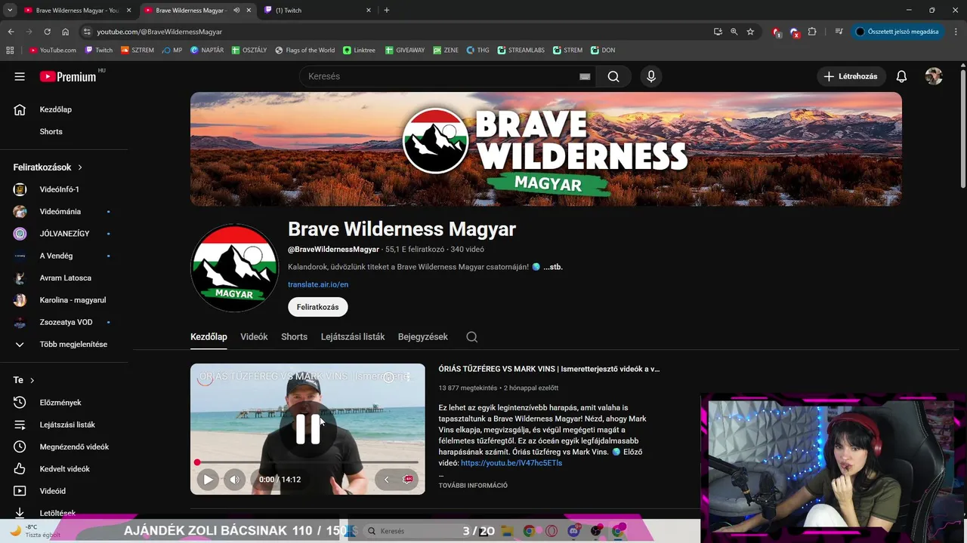Open Videómánia subscription channel

(62, 211)
